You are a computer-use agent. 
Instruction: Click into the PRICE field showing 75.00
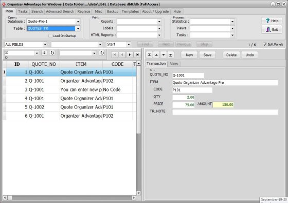click(183, 105)
